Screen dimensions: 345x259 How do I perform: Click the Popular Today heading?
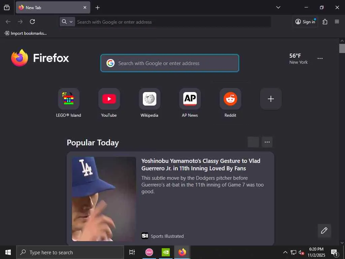pyautogui.click(x=93, y=143)
